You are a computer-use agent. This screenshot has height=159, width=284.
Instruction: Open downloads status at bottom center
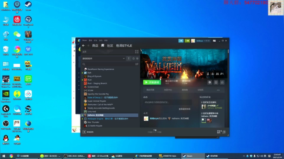[x=155, y=131]
